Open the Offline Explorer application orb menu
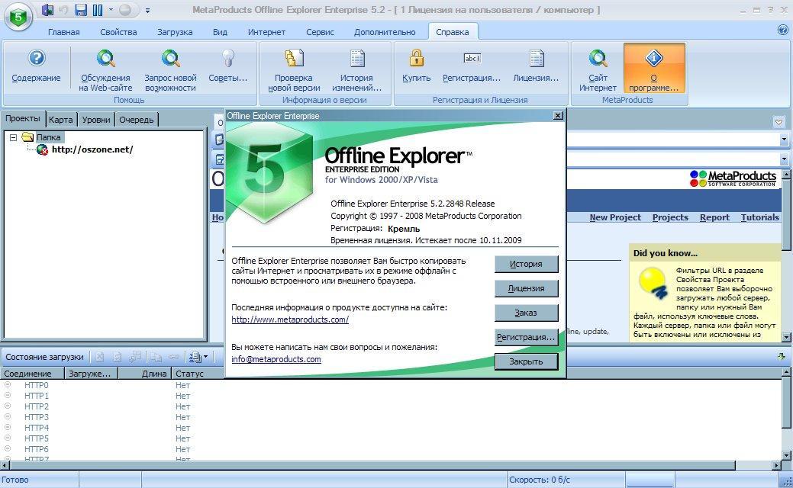 [x=18, y=18]
